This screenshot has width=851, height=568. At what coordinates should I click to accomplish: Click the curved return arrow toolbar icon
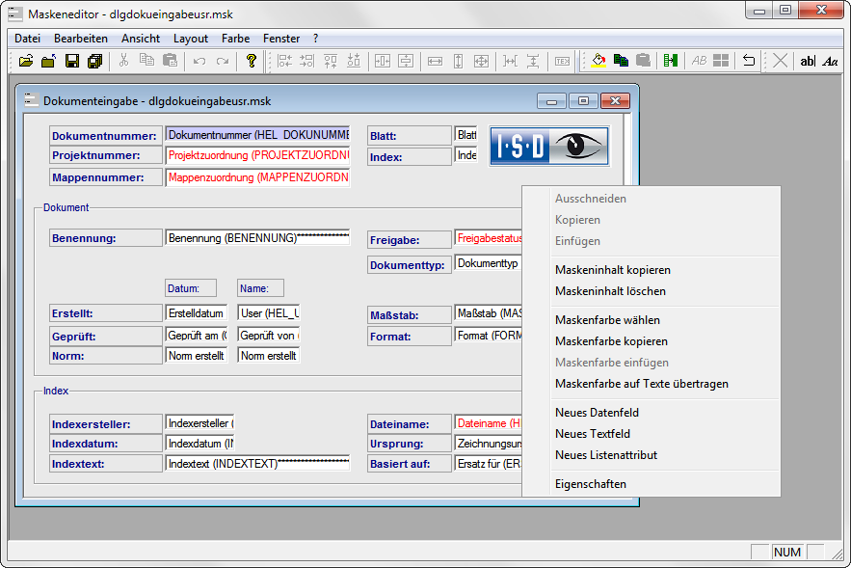[x=749, y=61]
